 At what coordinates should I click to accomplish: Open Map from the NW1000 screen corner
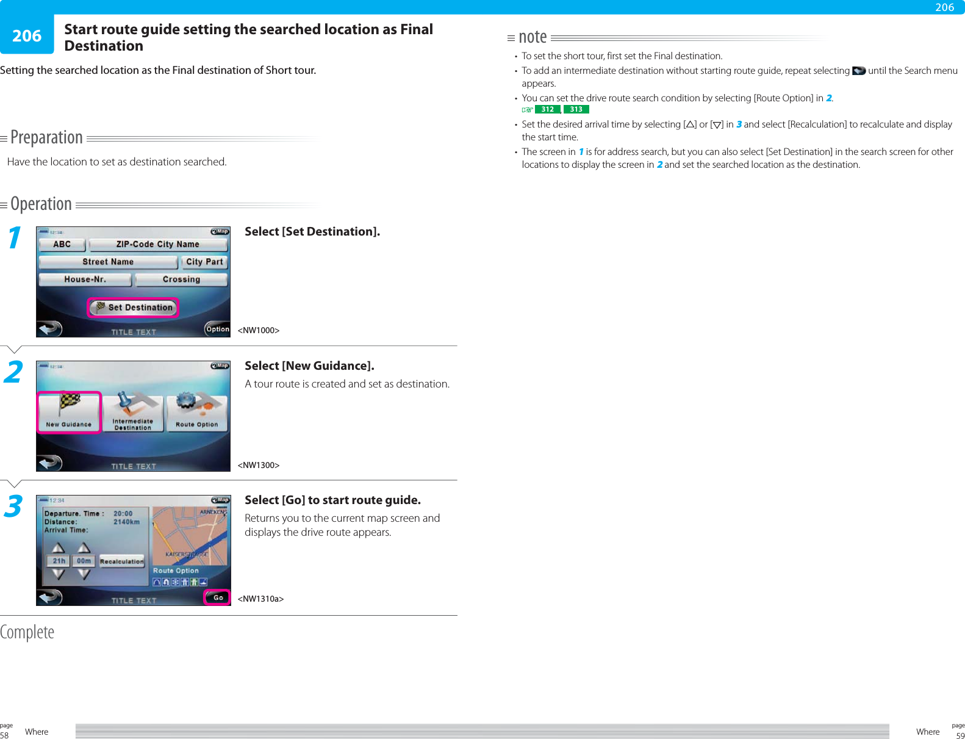(x=220, y=232)
